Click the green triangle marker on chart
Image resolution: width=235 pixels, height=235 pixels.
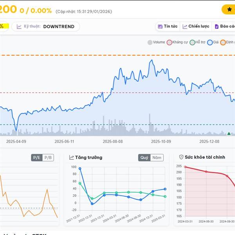click(x=229, y=134)
